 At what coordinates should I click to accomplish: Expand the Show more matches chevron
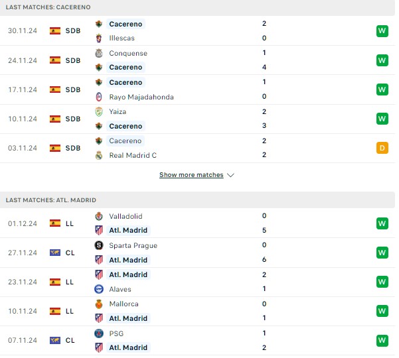pyautogui.click(x=230, y=175)
